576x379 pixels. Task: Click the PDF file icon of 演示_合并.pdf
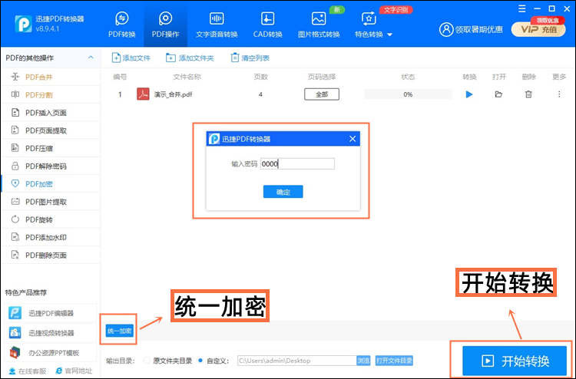click(143, 94)
